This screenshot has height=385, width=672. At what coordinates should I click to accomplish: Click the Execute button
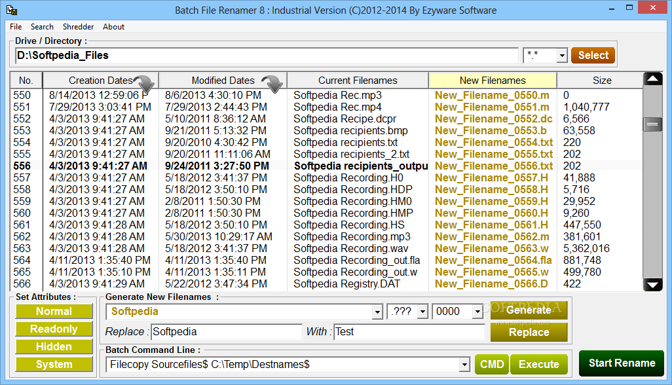[x=539, y=364]
